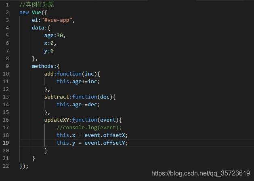Select line number 2 in the gutter
The height and width of the screenshot is (181, 254).
coord(7,13)
